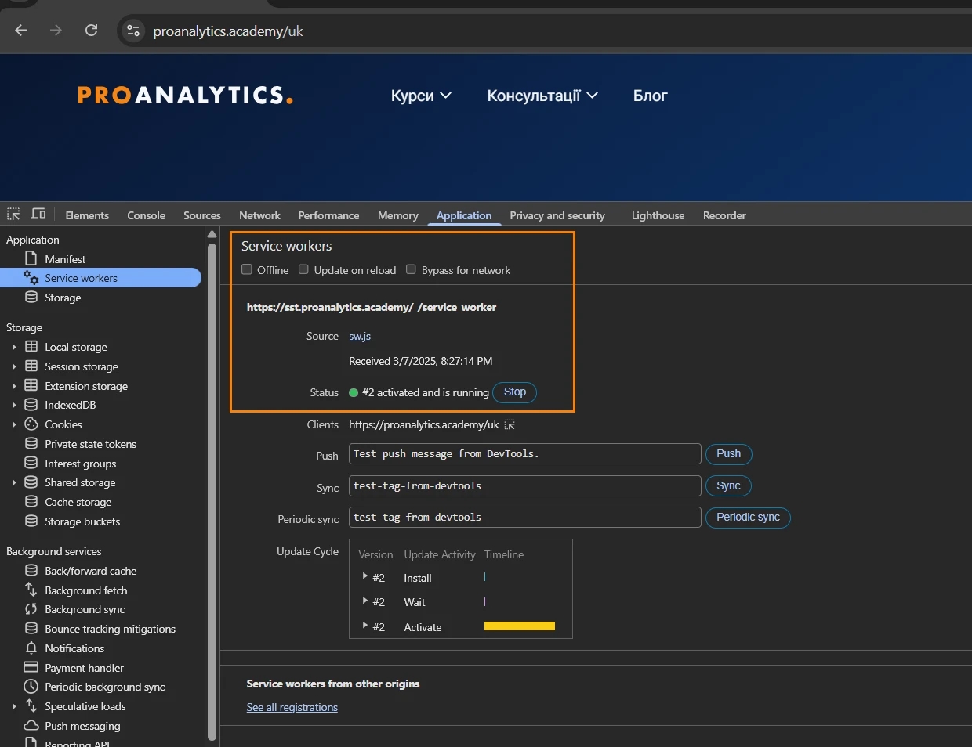Go to the Performance tab

click(x=328, y=215)
